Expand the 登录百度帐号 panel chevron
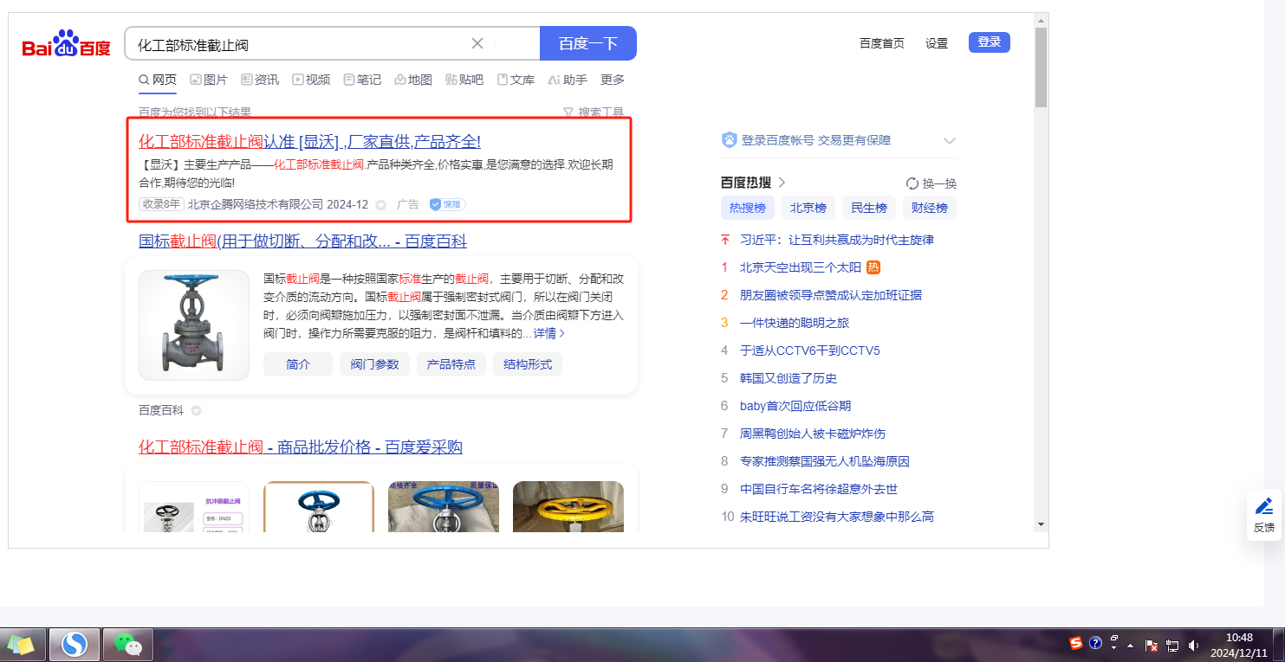Image resolution: width=1285 pixels, height=662 pixels. 949,140
